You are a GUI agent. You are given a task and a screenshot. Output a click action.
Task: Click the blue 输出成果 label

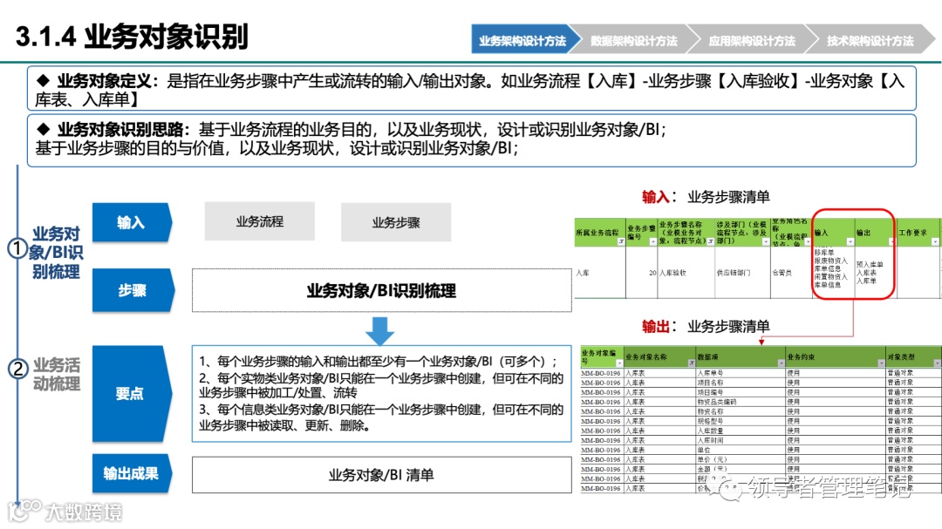click(x=131, y=473)
